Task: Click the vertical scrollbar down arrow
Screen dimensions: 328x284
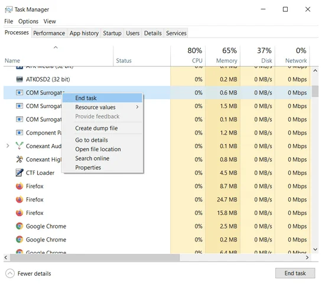Action: click(315, 249)
